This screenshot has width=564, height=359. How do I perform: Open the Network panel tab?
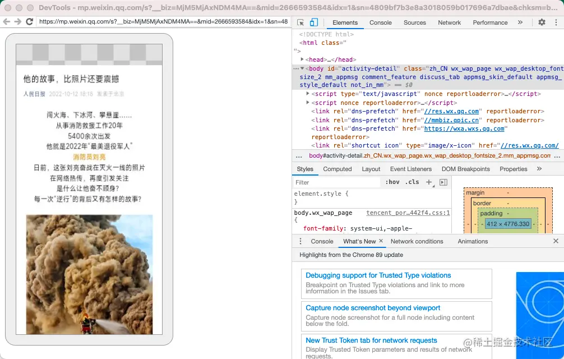449,22
